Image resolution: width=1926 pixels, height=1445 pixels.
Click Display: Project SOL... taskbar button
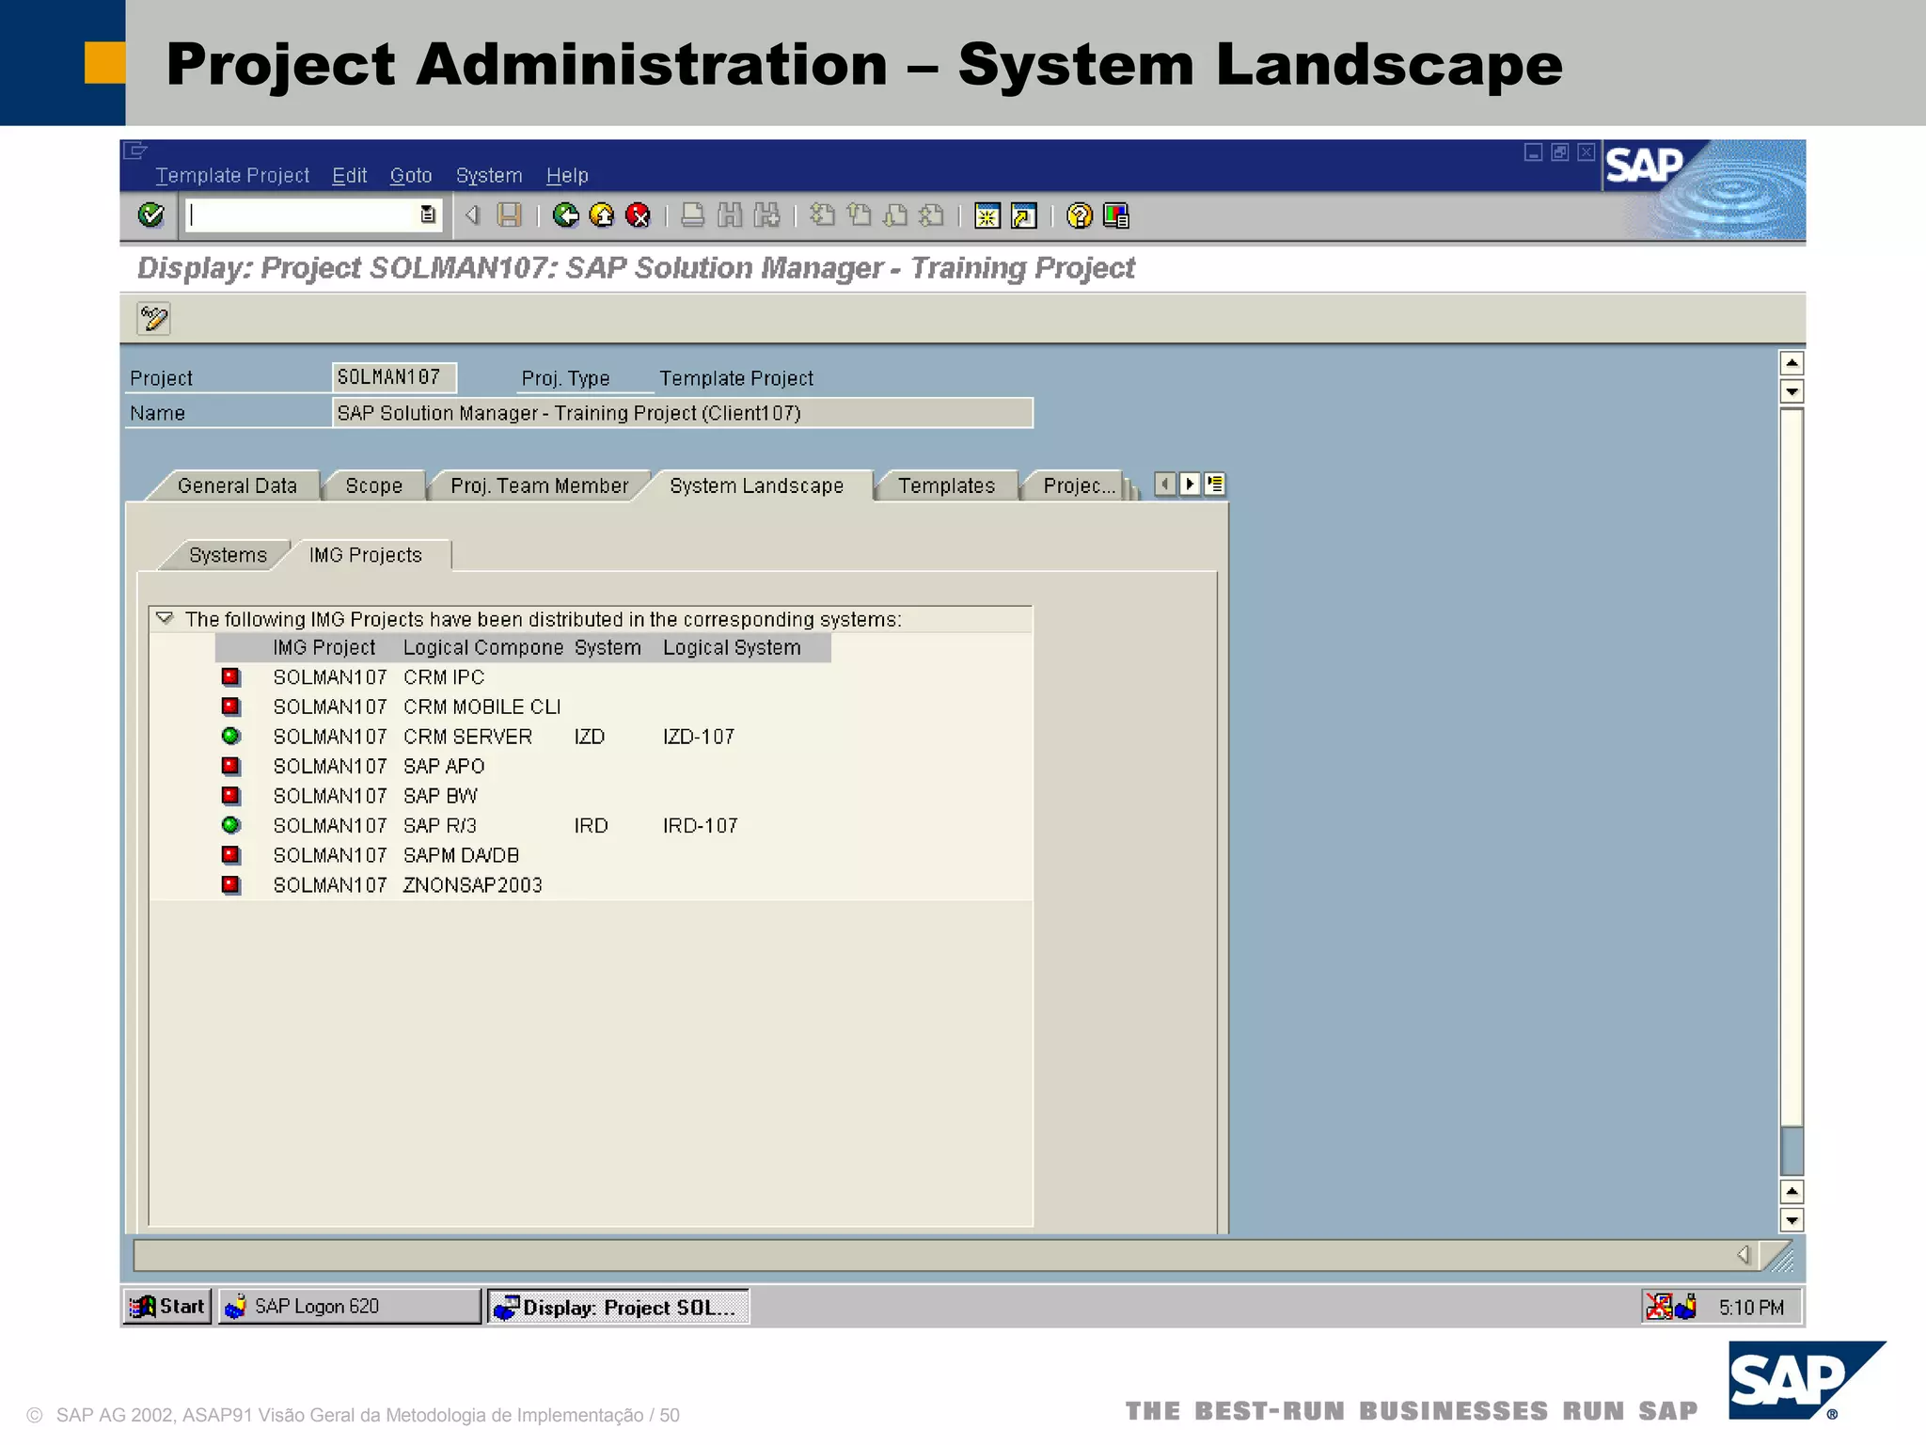pos(618,1307)
